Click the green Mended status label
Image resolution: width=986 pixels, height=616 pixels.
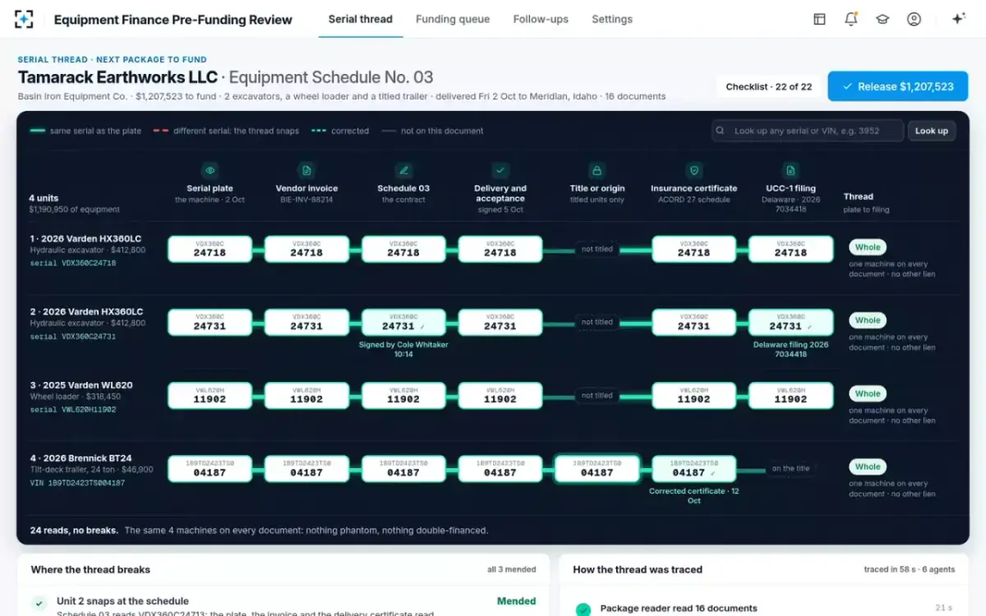click(517, 601)
